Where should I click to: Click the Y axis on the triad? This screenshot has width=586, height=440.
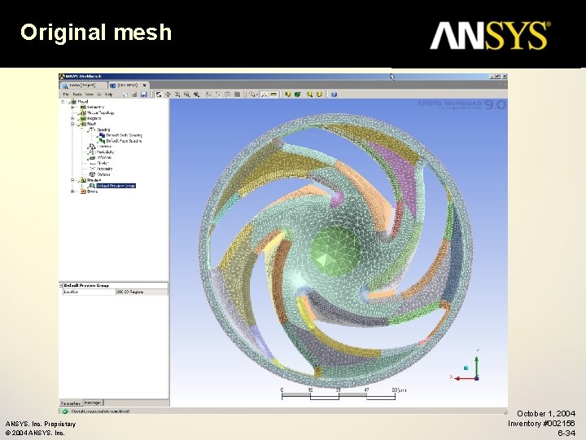(476, 365)
